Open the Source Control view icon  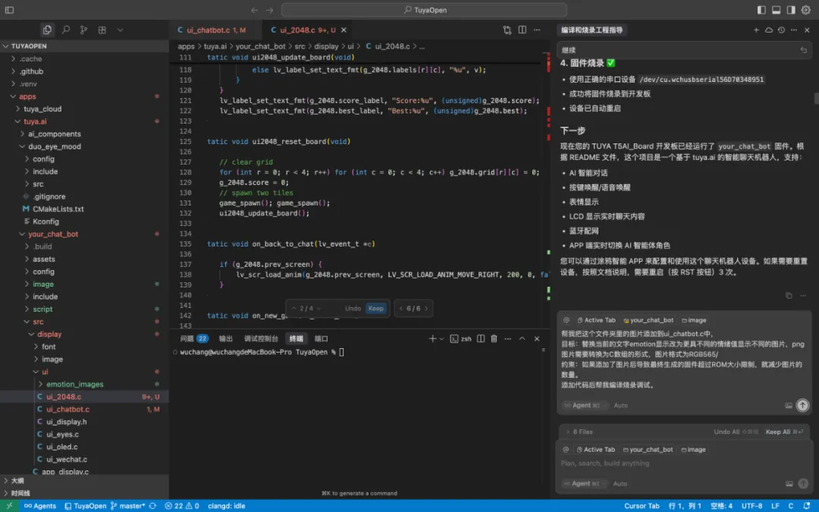point(83,30)
